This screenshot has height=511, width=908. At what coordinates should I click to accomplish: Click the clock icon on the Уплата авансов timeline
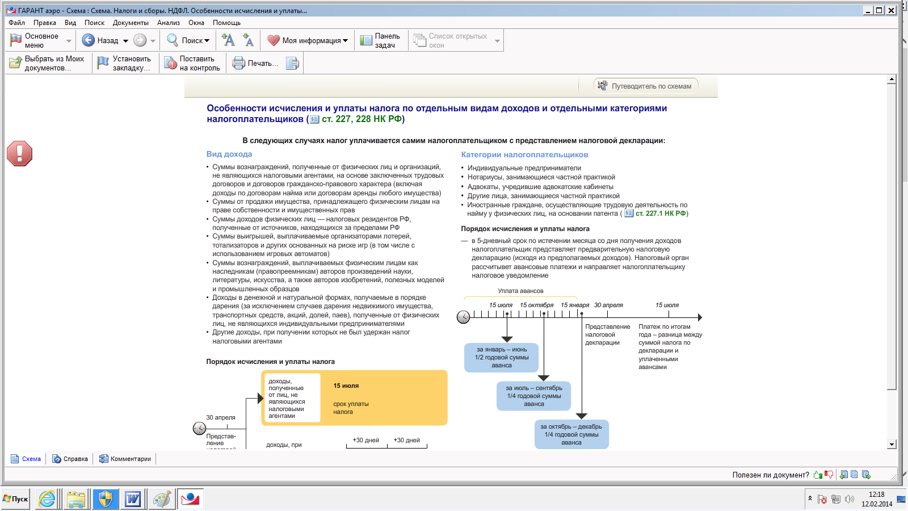(x=464, y=317)
